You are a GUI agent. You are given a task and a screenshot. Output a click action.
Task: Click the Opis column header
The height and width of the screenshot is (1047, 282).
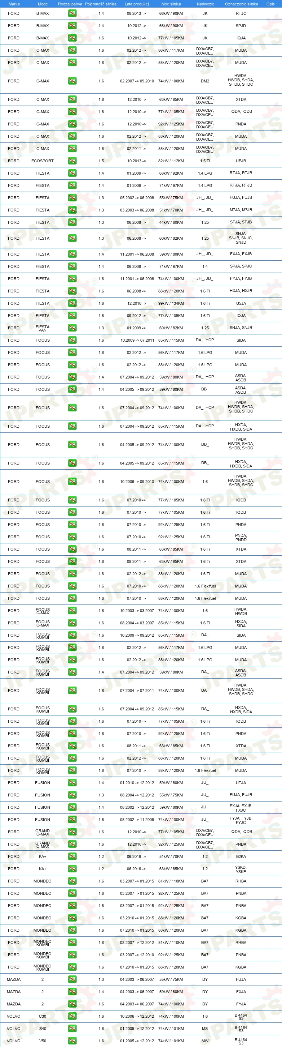click(x=270, y=4)
